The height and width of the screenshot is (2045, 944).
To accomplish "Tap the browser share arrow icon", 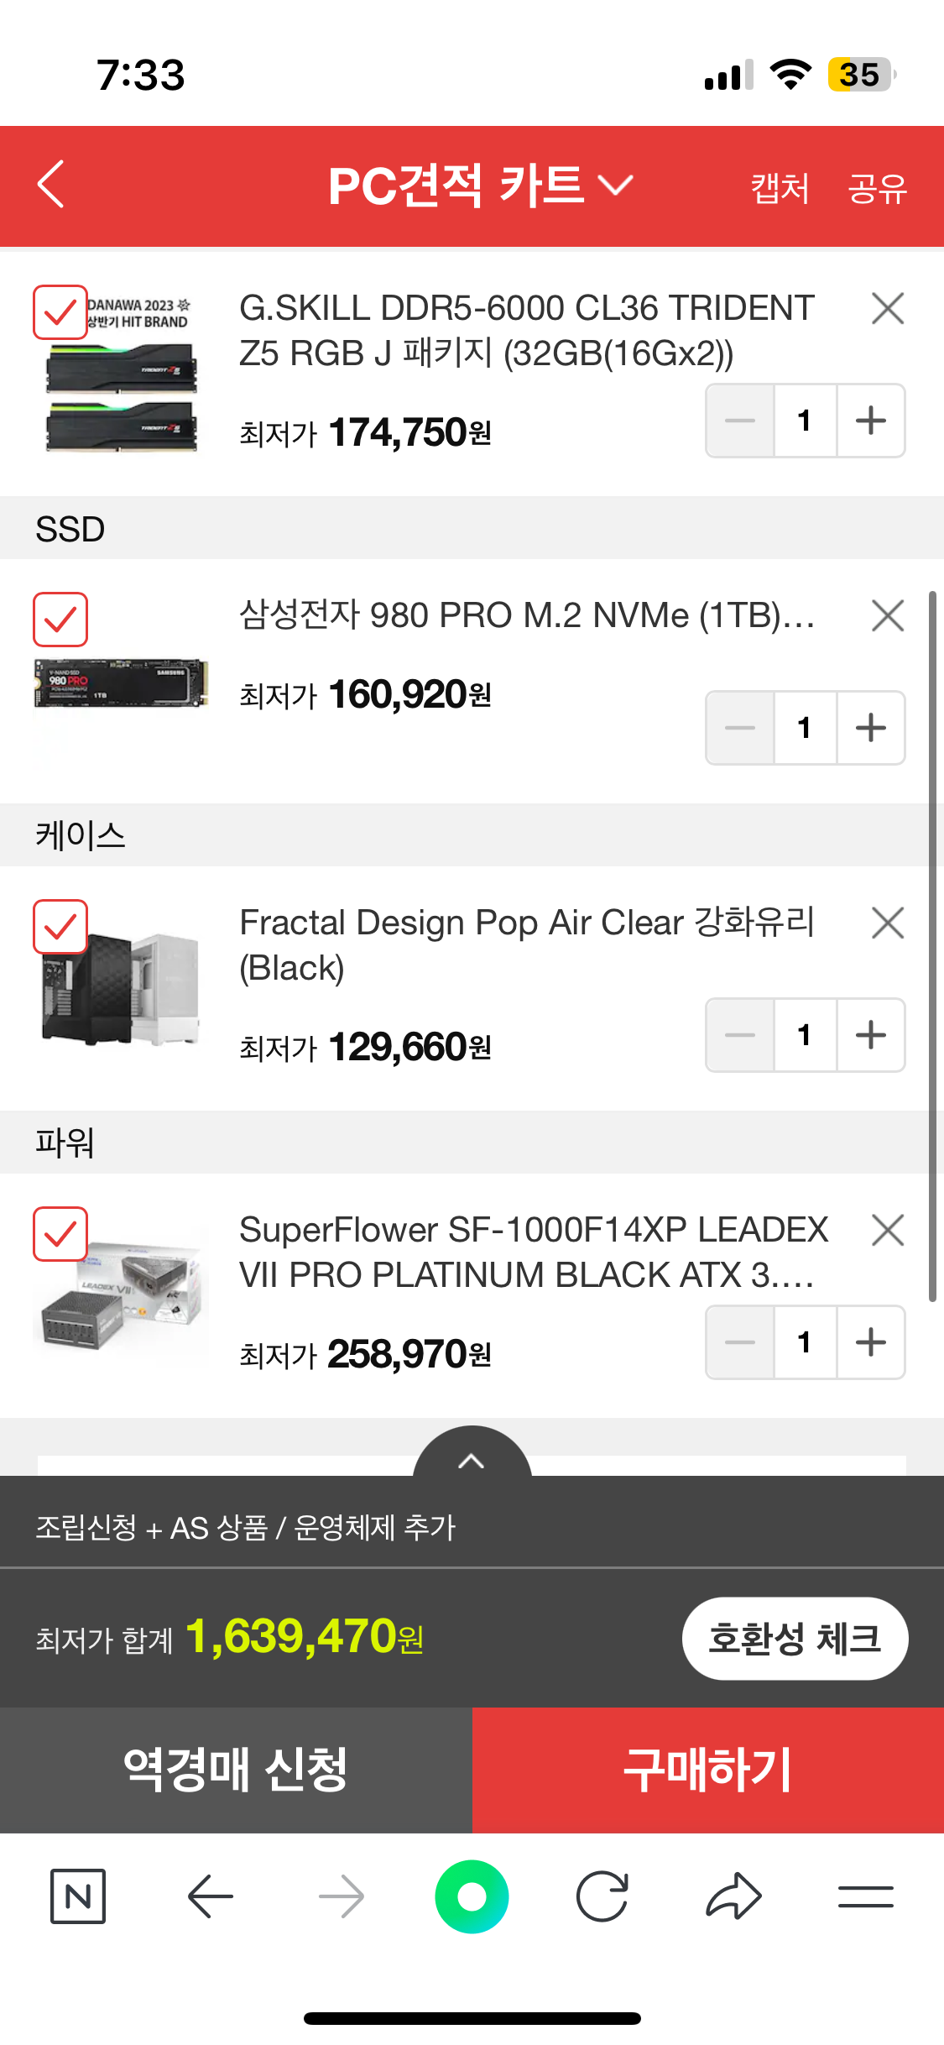I will (733, 1896).
